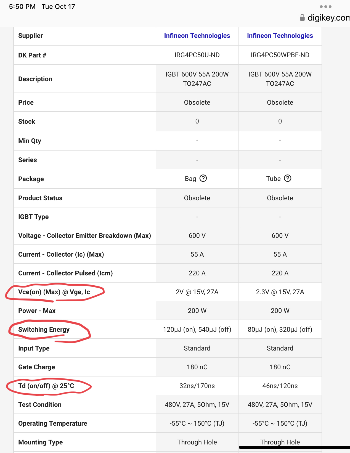
Task: Select the delay value 46ns/120ns
Action: click(280, 386)
